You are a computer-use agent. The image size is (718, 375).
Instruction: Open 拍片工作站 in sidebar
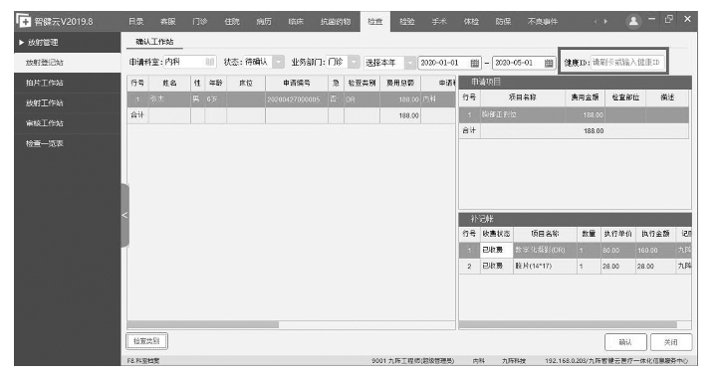click(68, 83)
